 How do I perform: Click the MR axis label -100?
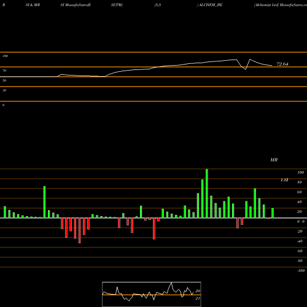(301, 271)
